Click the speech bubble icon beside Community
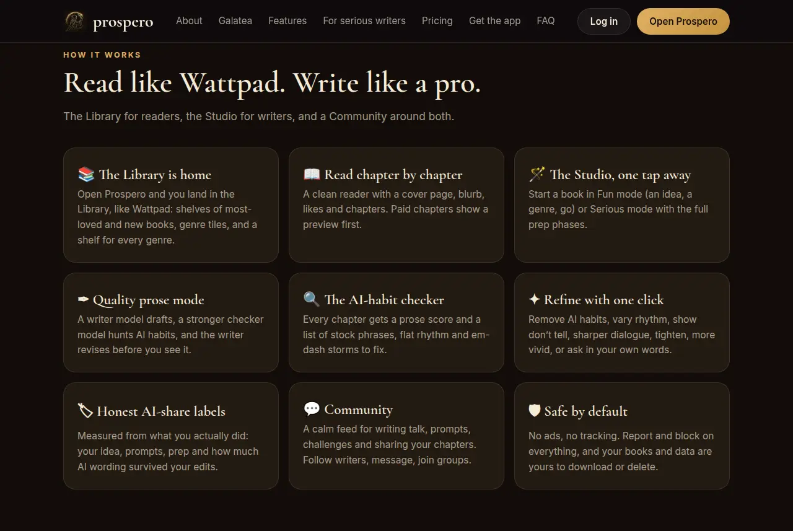This screenshot has width=793, height=531. pos(312,410)
